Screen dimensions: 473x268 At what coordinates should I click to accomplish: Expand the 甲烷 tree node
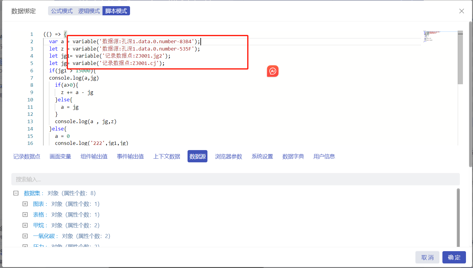[25, 225]
